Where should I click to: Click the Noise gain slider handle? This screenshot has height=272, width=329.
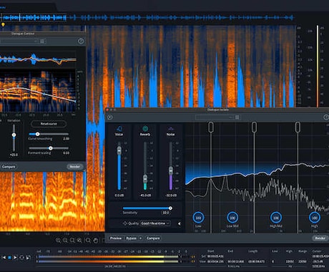pyautogui.click(x=171, y=171)
